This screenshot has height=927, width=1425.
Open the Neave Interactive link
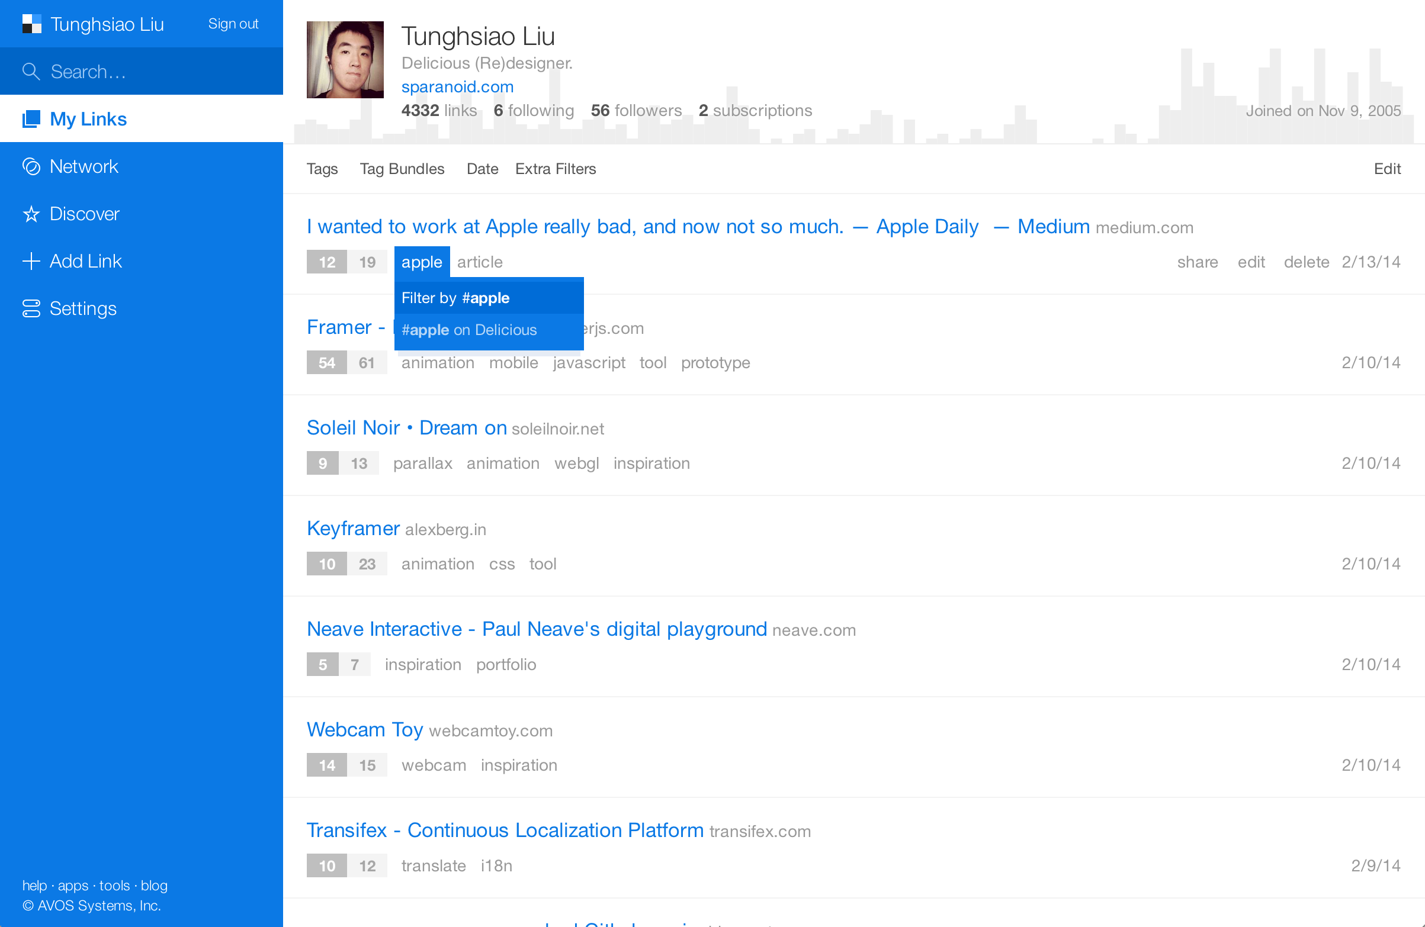[537, 629]
